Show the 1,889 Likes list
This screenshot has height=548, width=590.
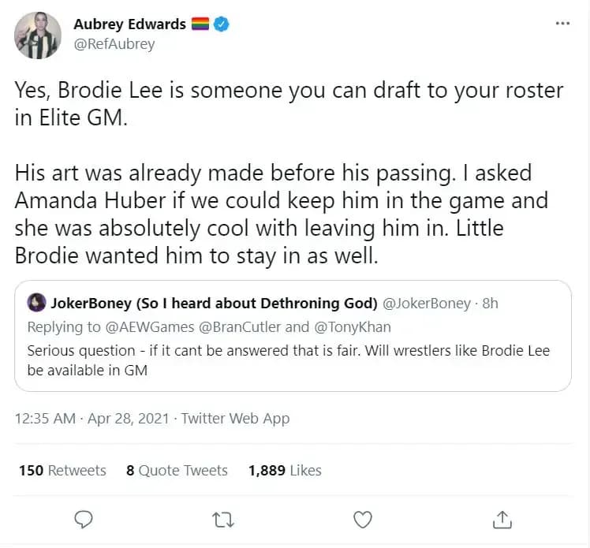[x=285, y=470]
